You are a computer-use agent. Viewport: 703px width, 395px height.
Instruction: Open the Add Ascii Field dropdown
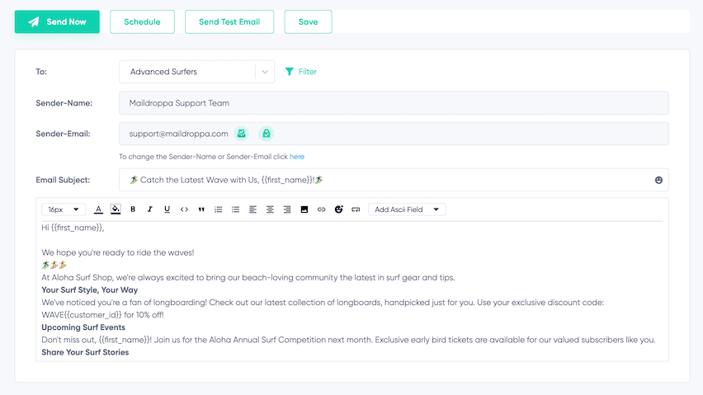tap(407, 209)
